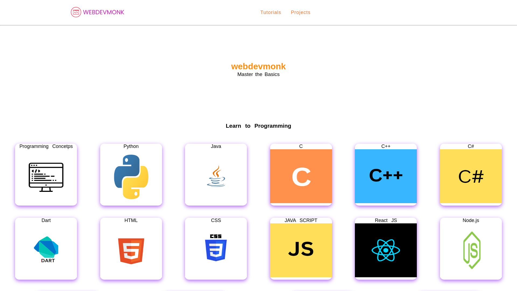This screenshot has width=517, height=291.
Task: Click the 'Programming Concetps' card title
Action: click(46, 146)
